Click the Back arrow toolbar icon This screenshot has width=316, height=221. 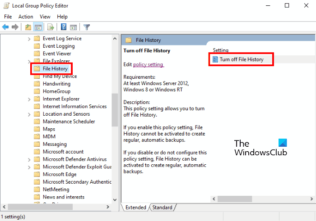[5, 27]
